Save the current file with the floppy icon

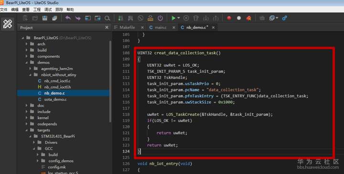tap(45, 18)
